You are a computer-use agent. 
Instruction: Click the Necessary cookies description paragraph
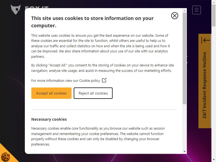(x=98, y=136)
